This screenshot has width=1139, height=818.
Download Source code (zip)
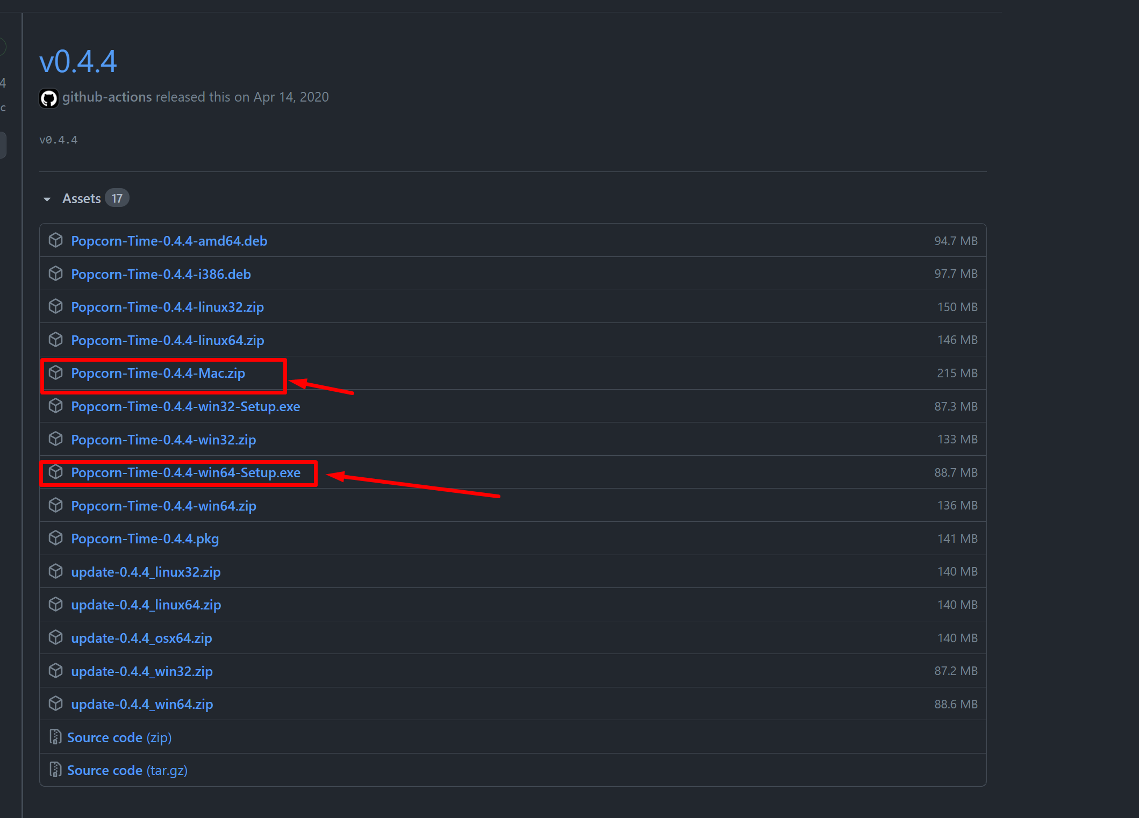119,737
